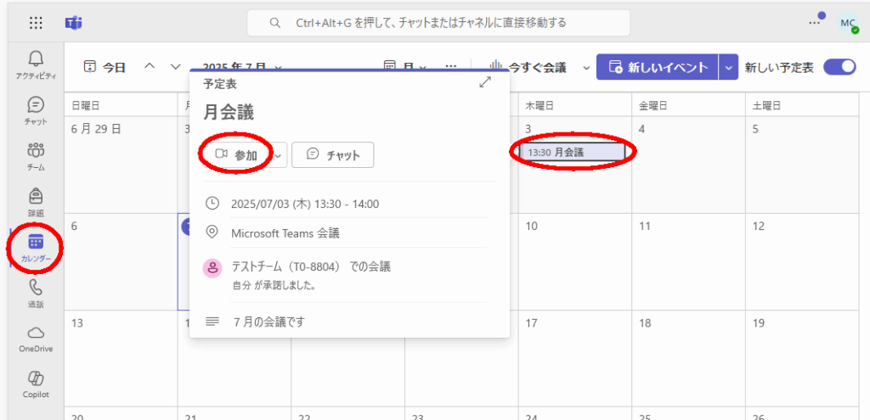
Task: Go to previous month with up chevron
Action: click(x=150, y=66)
